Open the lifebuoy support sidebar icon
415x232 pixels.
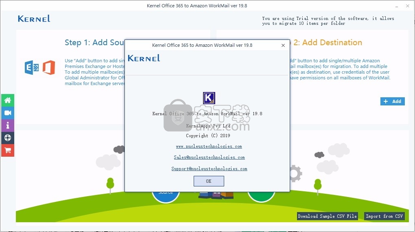click(x=8, y=138)
